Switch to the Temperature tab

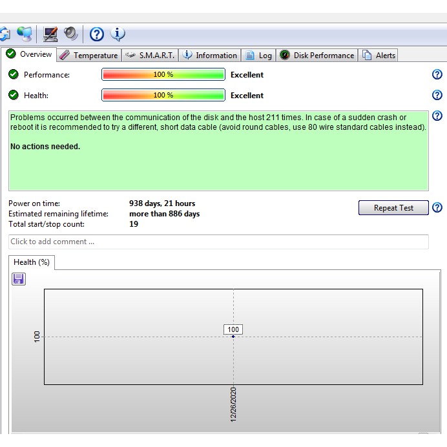pos(89,56)
